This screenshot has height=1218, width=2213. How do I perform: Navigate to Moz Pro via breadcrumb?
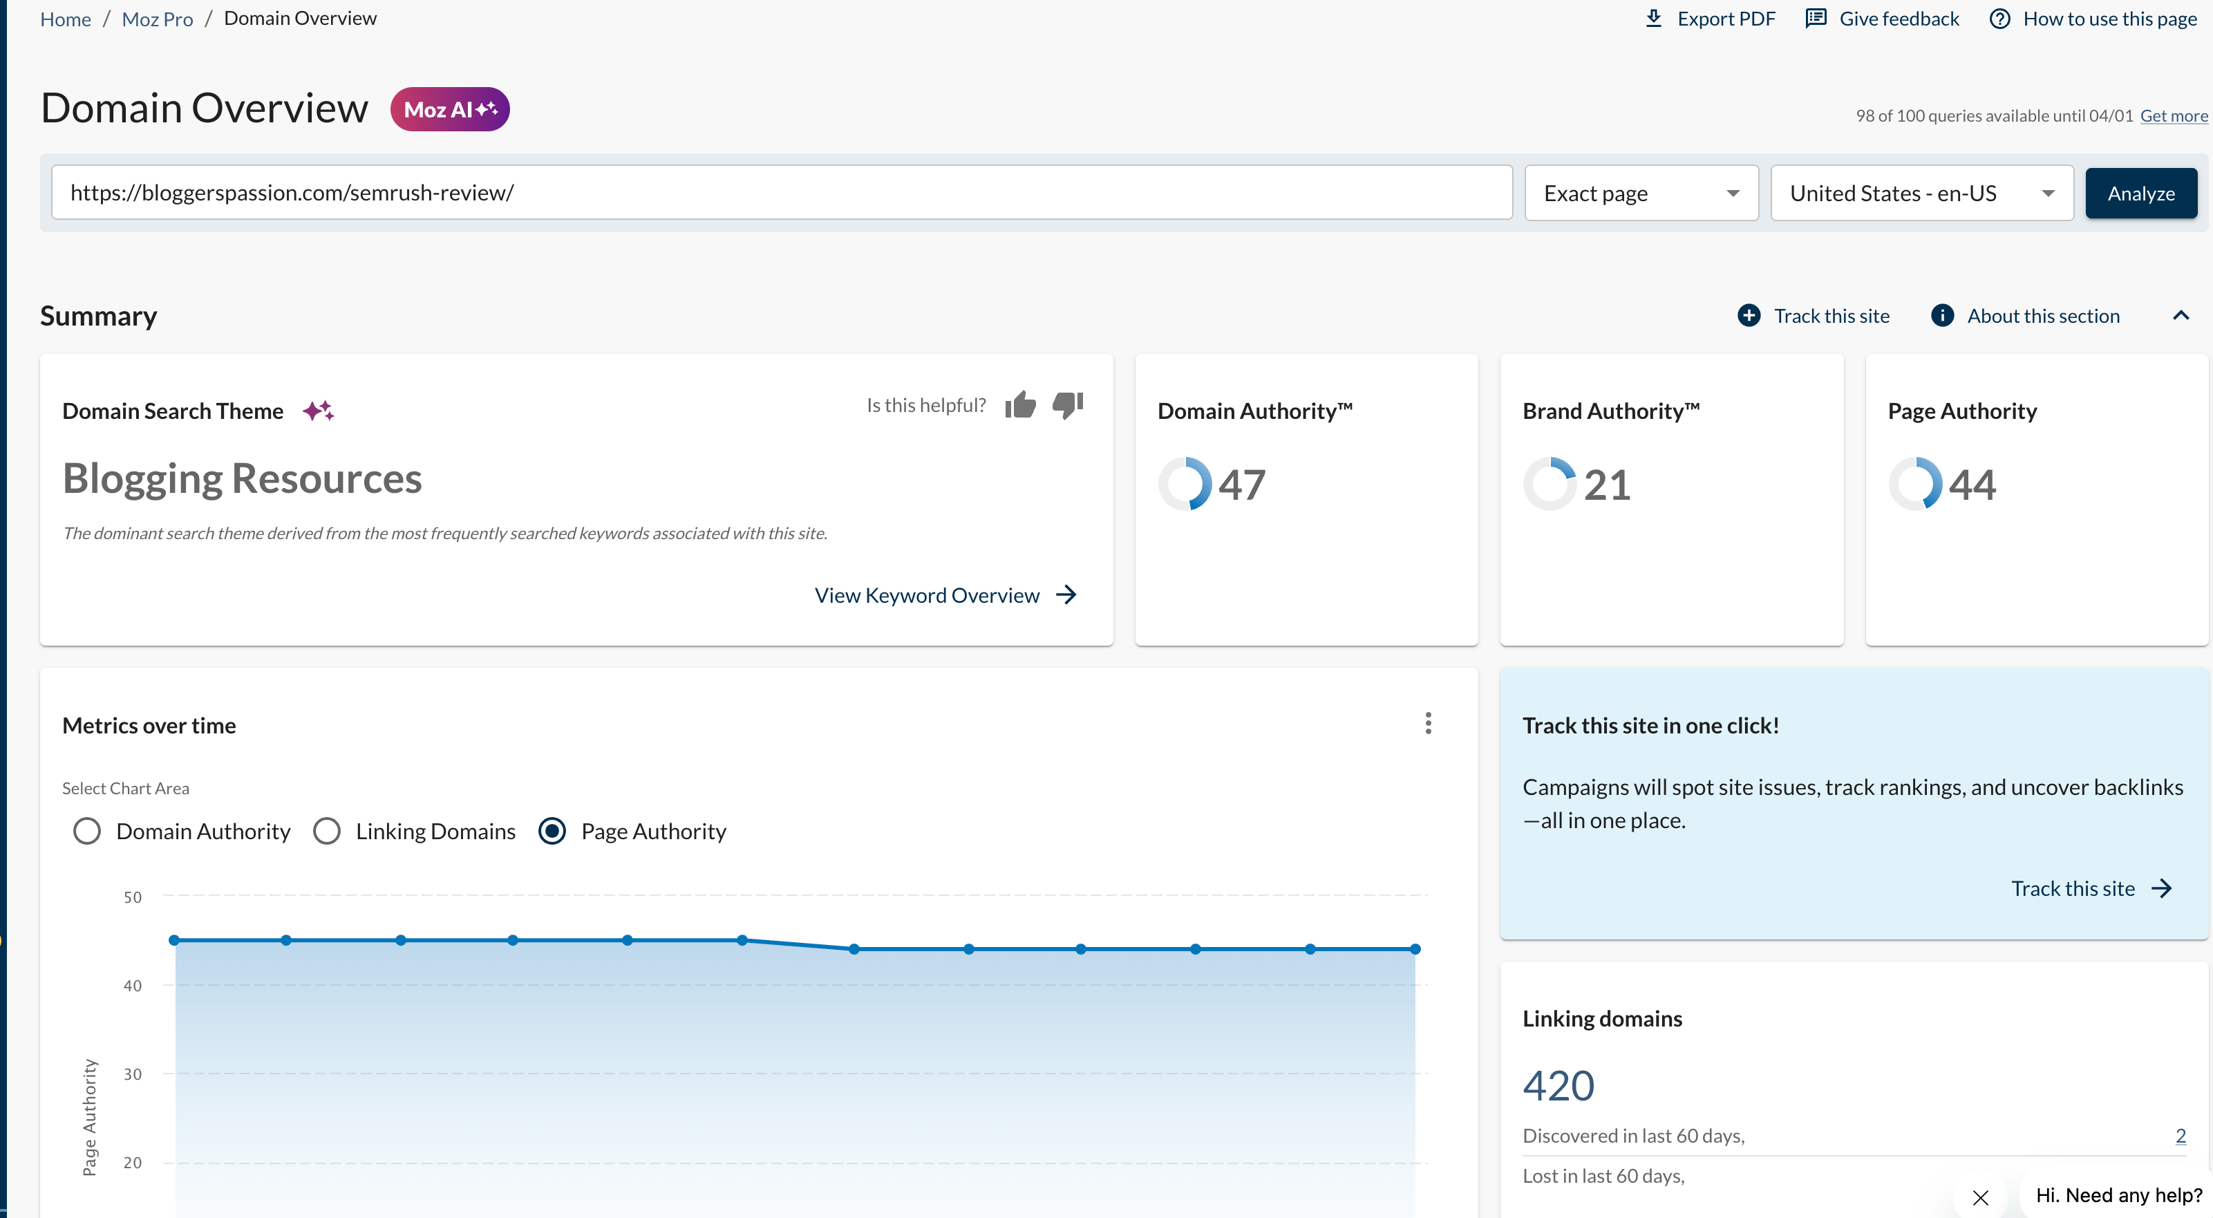(156, 18)
